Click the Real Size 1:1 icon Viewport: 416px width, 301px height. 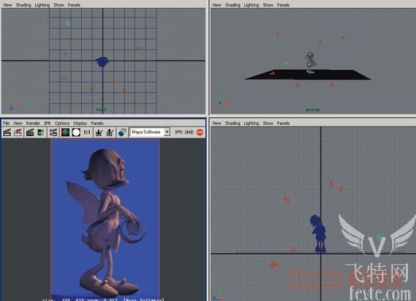pyautogui.click(x=87, y=132)
